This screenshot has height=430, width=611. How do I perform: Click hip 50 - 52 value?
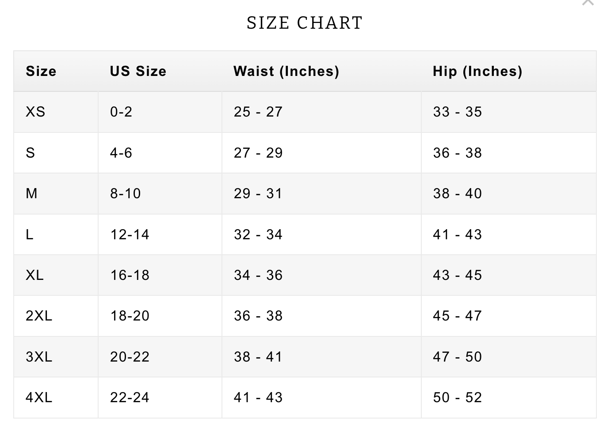[457, 397]
